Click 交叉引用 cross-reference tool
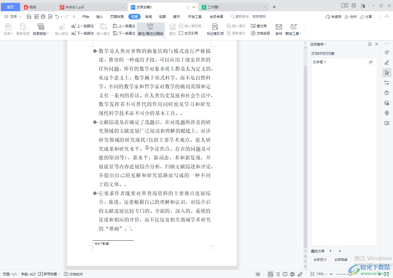The height and width of the screenshot is (278, 393). tap(188, 33)
